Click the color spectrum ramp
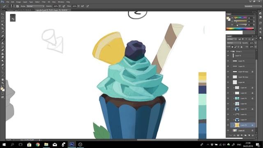Viewport: 263px width, 148px height. [240, 29]
